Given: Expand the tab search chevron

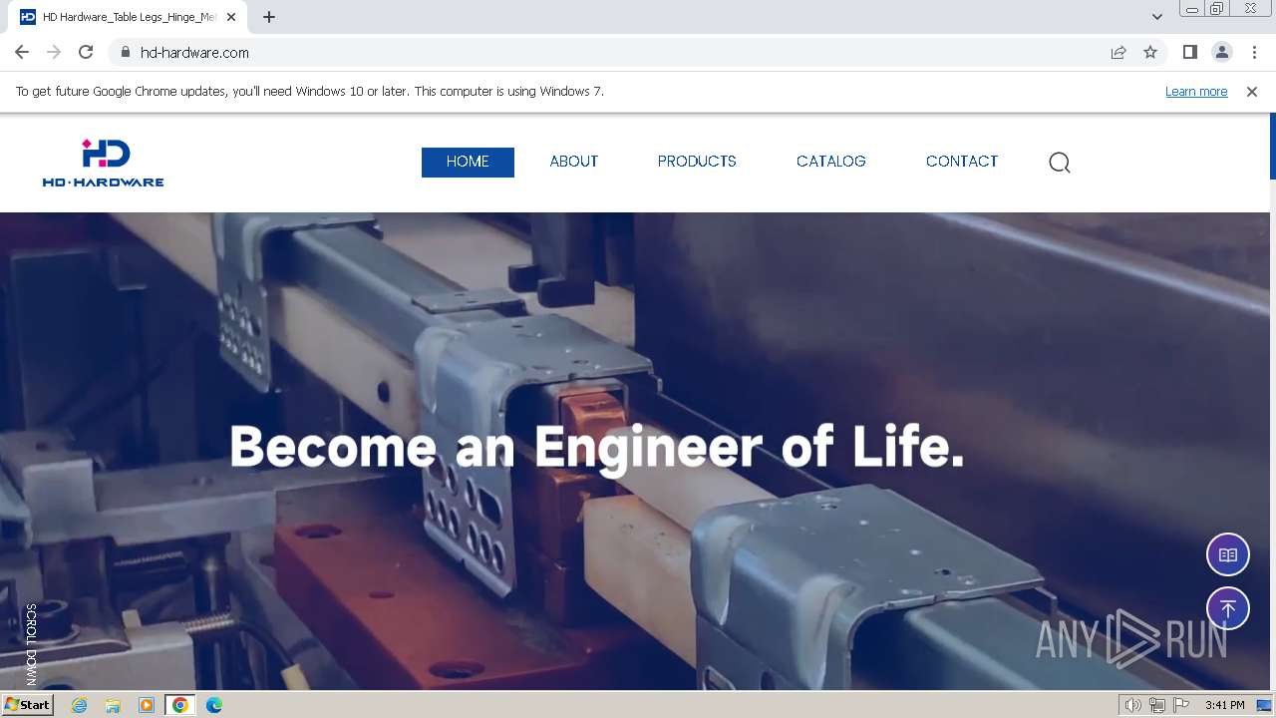Looking at the screenshot, I should pyautogui.click(x=1156, y=17).
